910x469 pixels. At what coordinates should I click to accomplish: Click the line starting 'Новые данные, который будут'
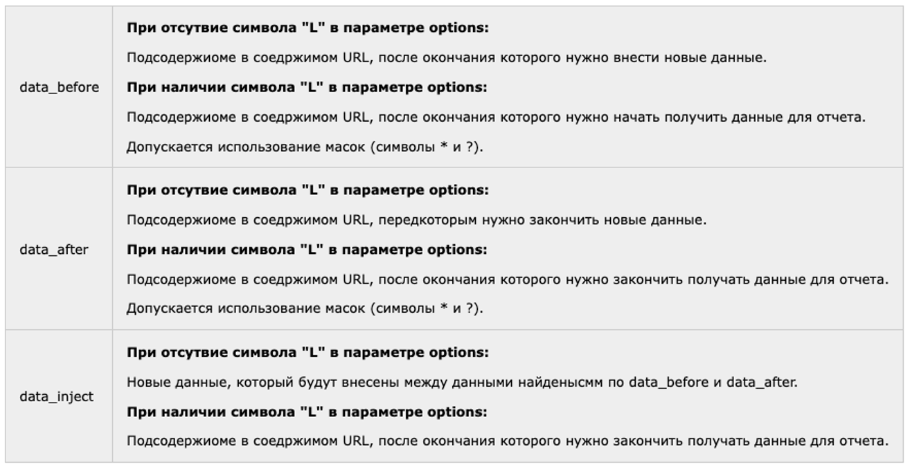coord(462,382)
